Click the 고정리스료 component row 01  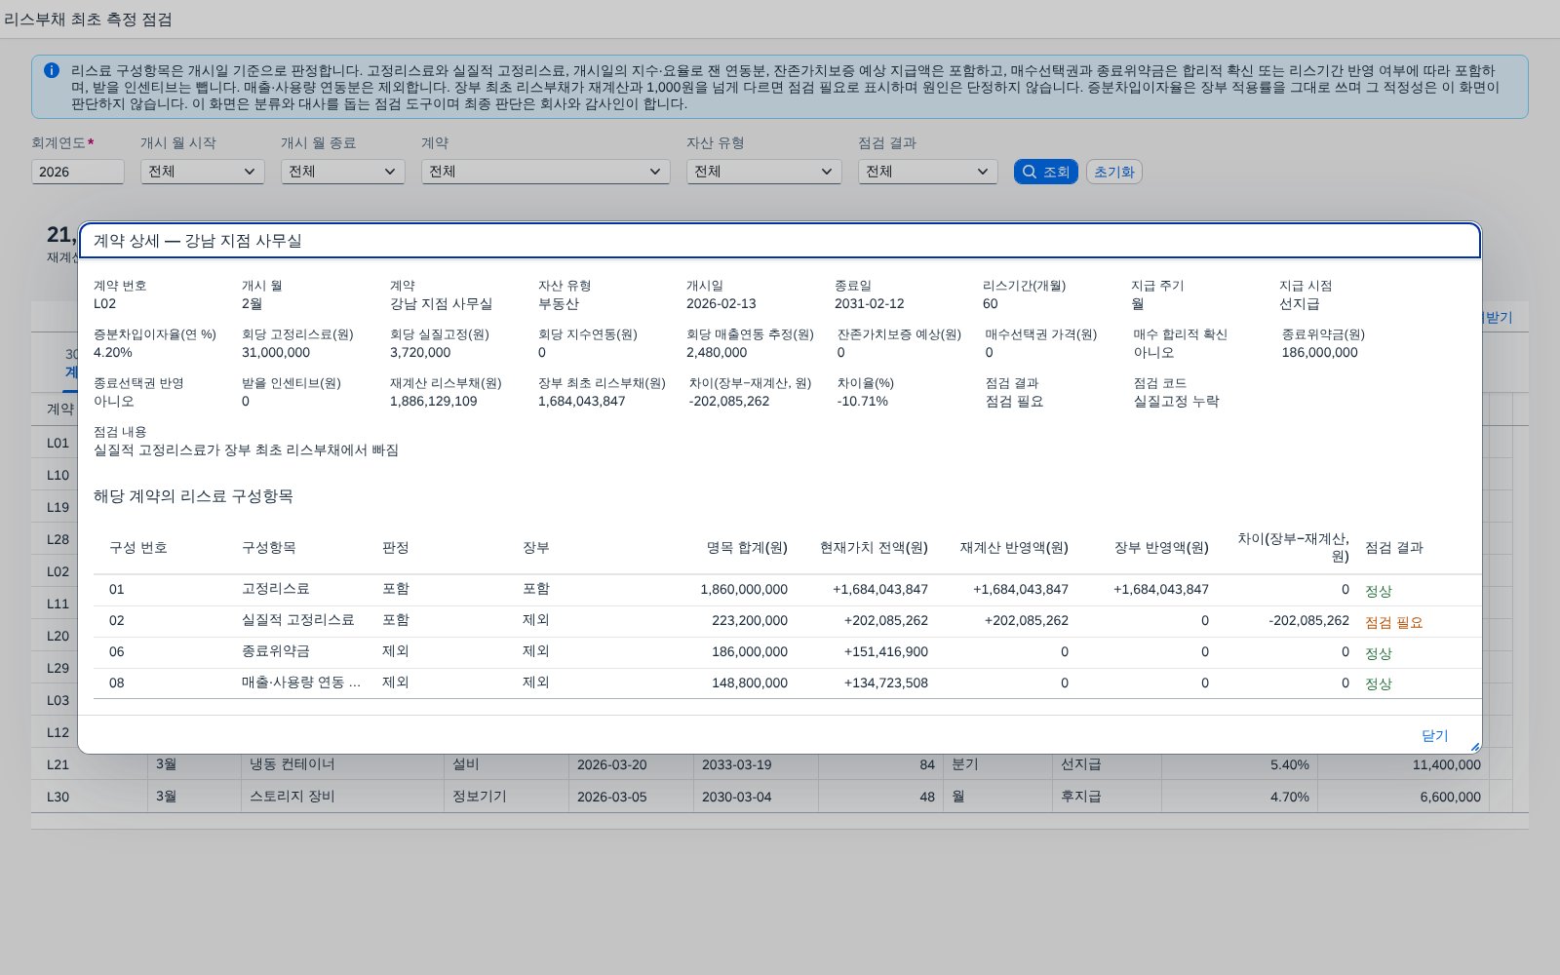pyautogui.click(x=788, y=590)
